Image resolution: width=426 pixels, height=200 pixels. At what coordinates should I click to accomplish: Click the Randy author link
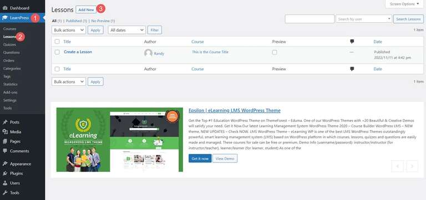pyautogui.click(x=159, y=54)
